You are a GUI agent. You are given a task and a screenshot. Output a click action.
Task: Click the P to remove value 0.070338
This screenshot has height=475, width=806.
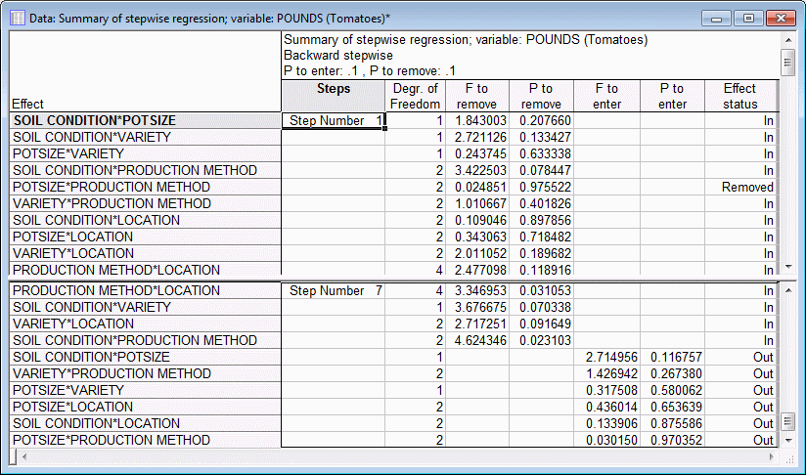(541, 307)
